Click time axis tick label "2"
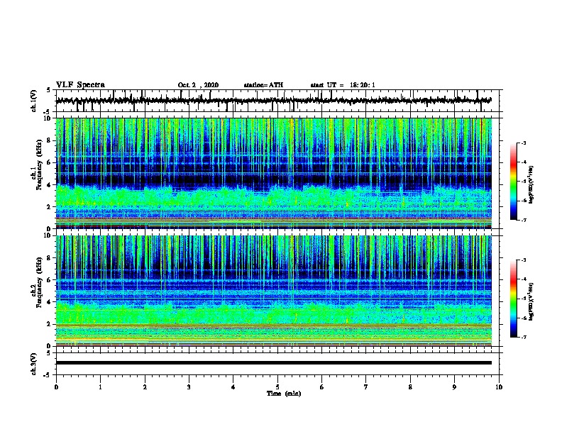The height and width of the screenshot is (434, 562). [x=145, y=387]
